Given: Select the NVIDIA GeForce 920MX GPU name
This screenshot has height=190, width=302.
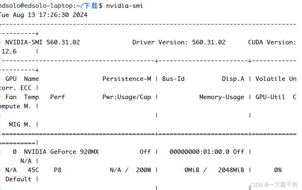Looking at the screenshot, I should coord(61,152).
